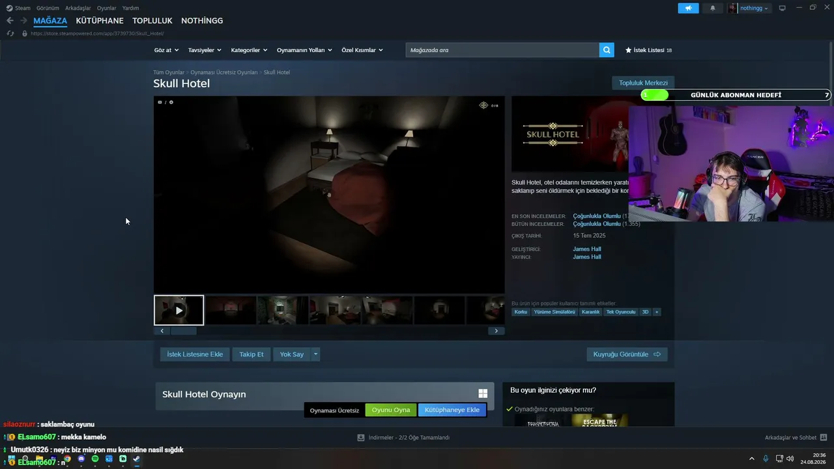
Task: Open the Arkadaşlar menu
Action: coord(78,8)
